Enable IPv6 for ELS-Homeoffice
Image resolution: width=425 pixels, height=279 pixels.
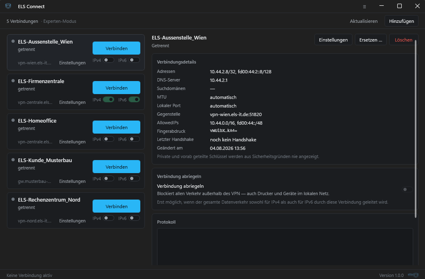point(134,139)
